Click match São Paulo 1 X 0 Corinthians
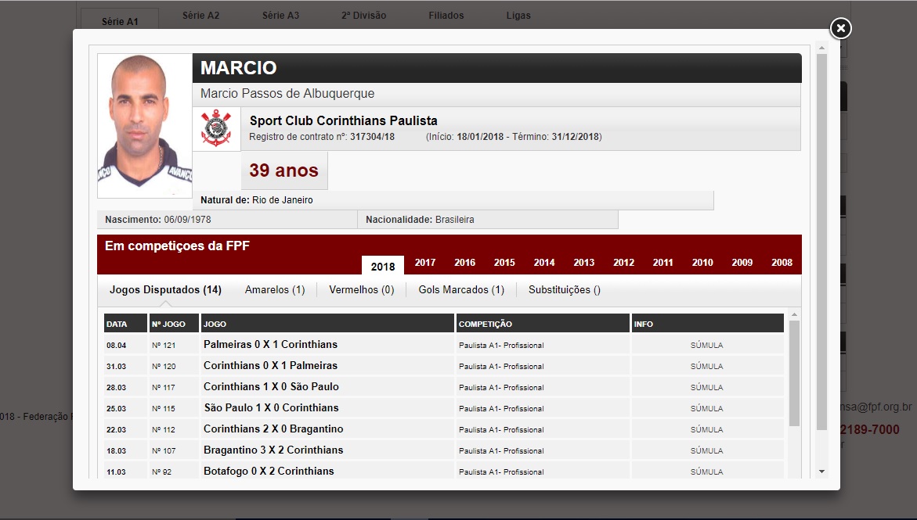917x520 pixels. pos(271,408)
